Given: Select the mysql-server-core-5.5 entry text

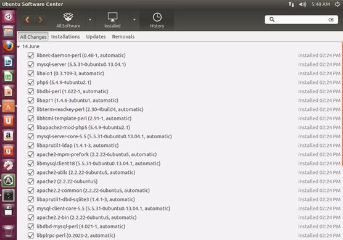Looking at the screenshot, I should tap(104, 136).
